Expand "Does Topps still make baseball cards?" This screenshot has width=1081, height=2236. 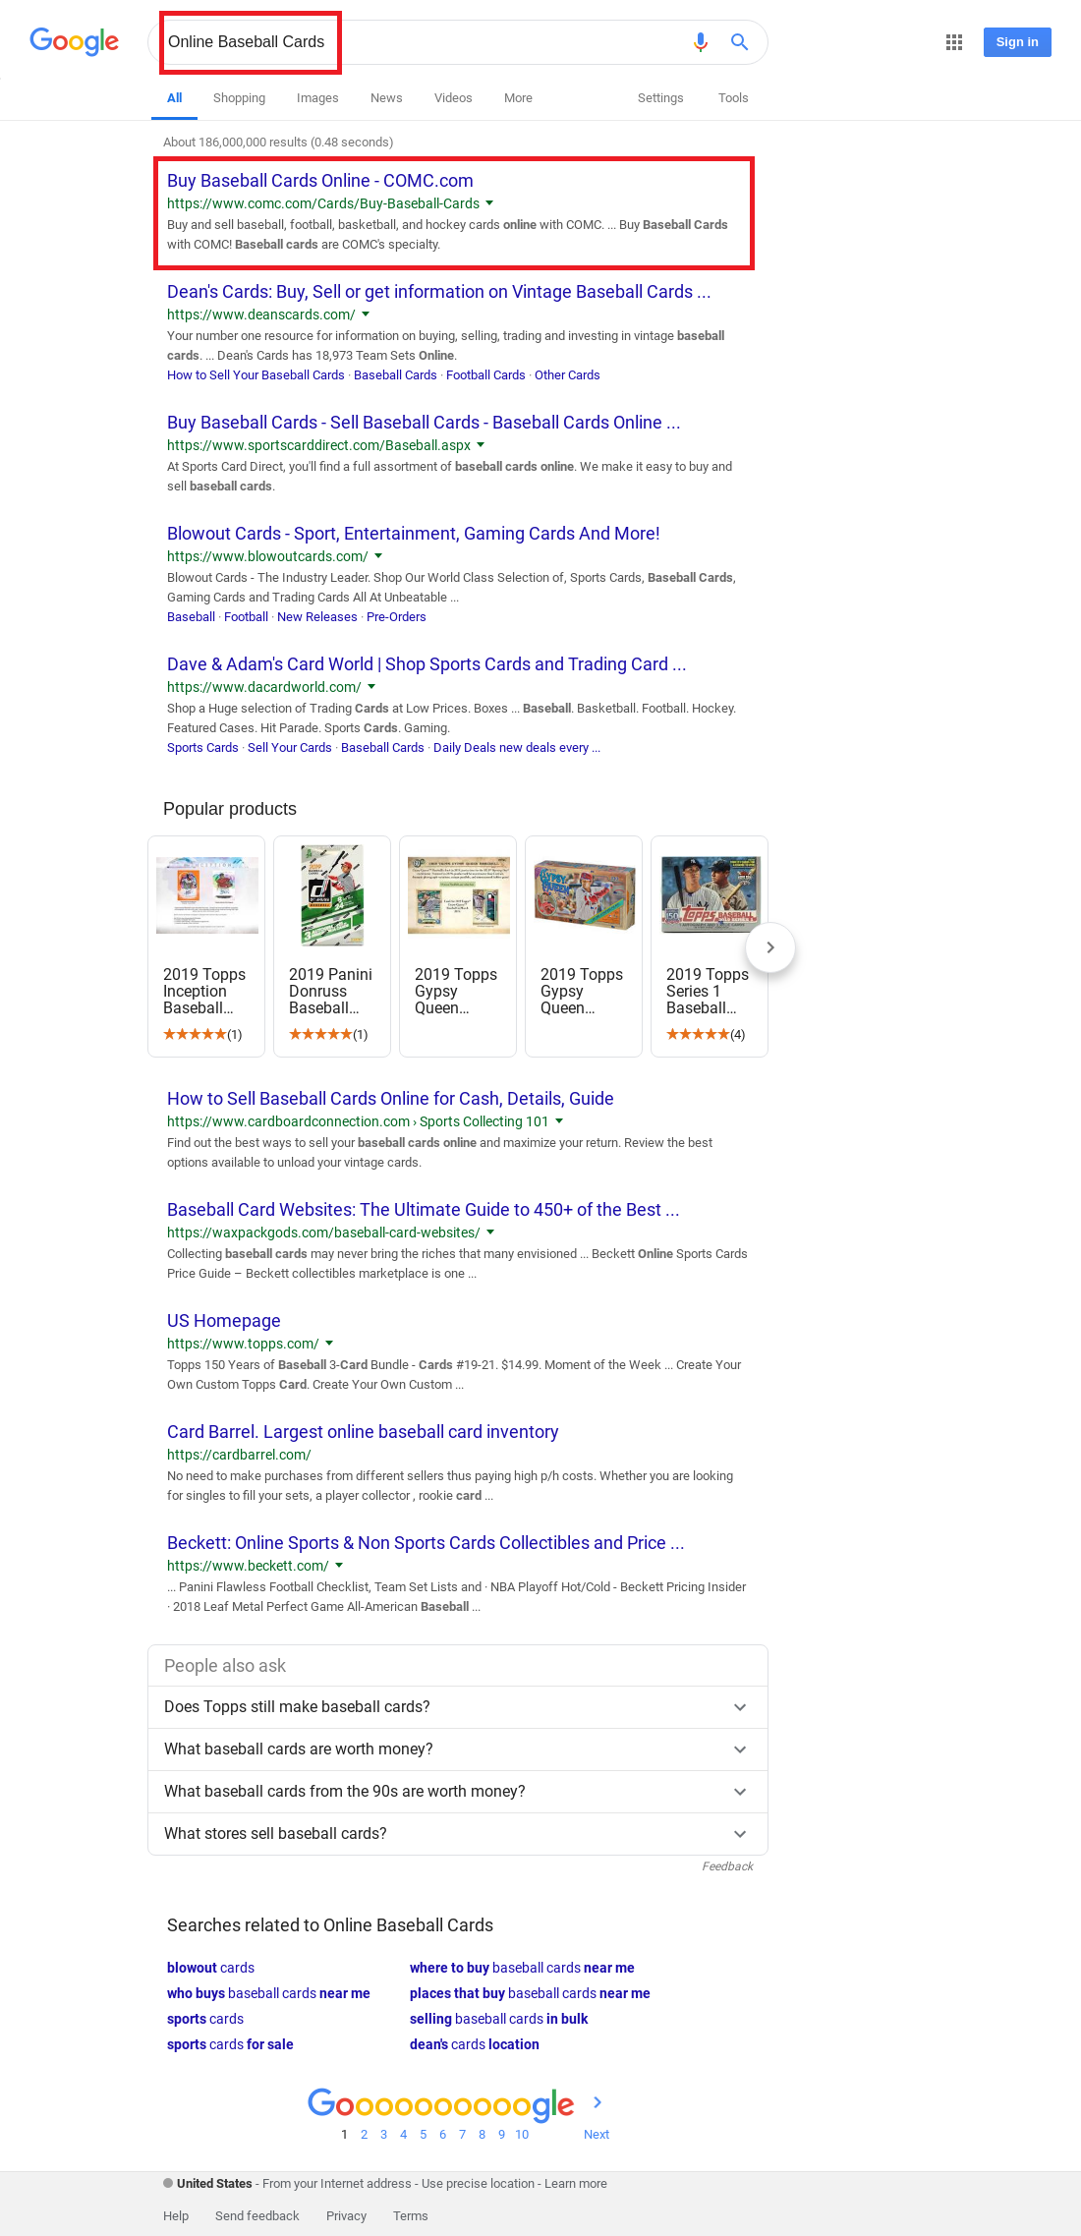(x=458, y=1707)
